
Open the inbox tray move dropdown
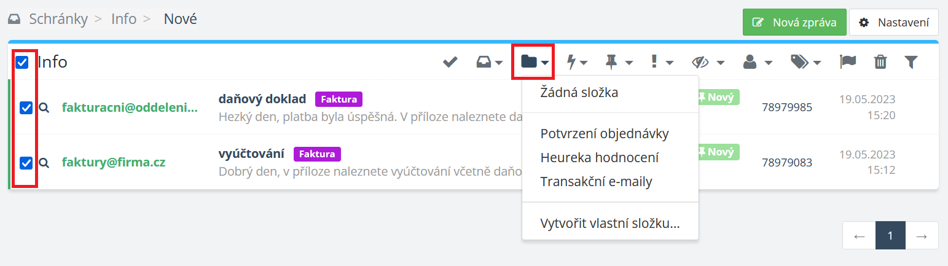coord(490,61)
